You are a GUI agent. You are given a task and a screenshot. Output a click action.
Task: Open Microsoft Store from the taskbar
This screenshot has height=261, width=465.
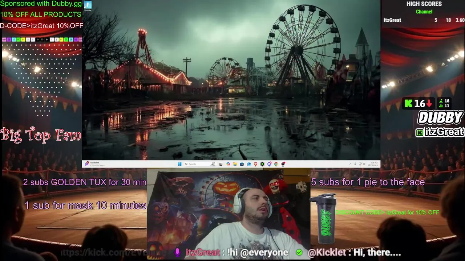[242, 164]
